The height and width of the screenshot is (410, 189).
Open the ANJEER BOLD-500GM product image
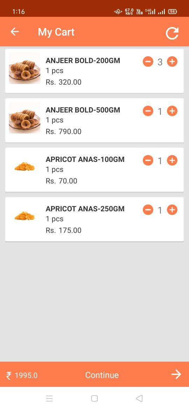pyautogui.click(x=24, y=118)
